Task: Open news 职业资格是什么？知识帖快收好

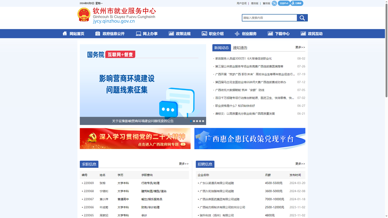Action: tap(235, 106)
